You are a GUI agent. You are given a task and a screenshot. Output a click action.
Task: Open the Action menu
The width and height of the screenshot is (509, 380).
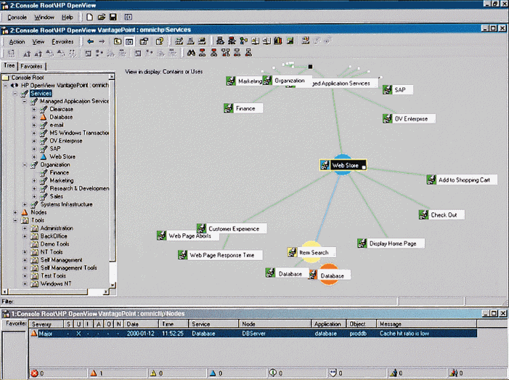[17, 42]
